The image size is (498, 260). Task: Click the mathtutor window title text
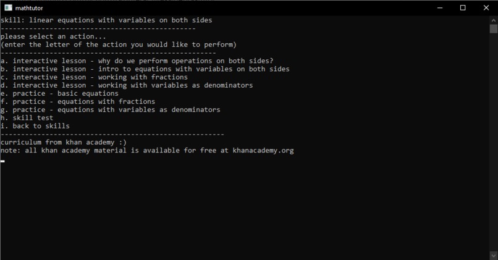(29, 8)
